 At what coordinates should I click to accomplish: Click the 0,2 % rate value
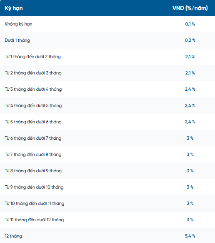(190, 40)
